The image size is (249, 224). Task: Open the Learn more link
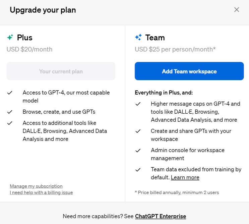[x=185, y=177]
